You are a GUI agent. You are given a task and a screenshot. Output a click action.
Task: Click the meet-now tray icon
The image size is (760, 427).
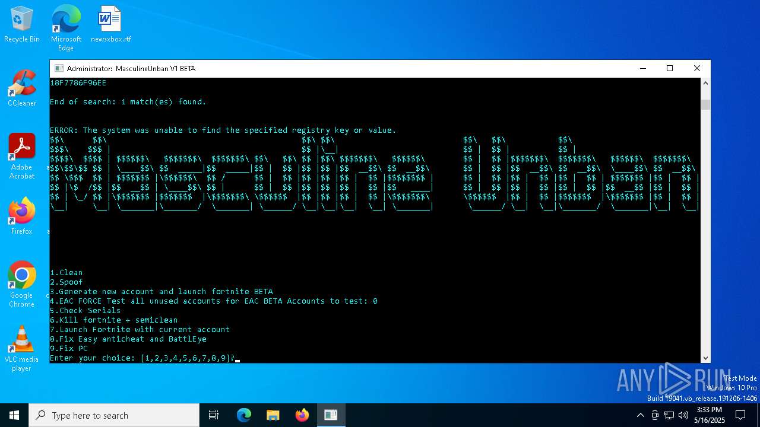(655, 415)
